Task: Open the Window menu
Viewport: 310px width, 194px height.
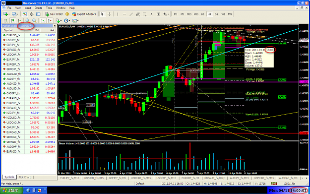Action: (x=61, y=8)
